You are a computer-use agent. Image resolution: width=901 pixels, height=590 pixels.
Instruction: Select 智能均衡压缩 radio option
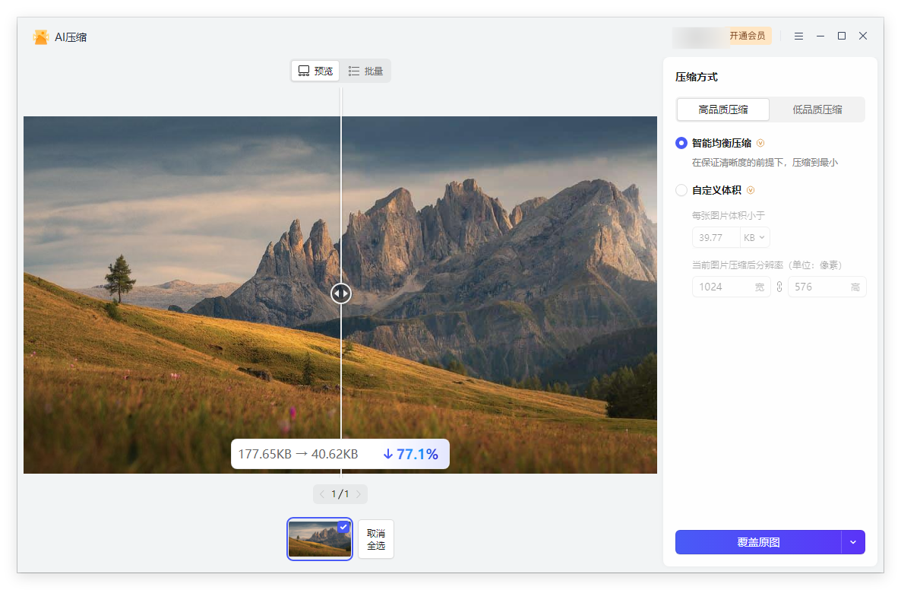pos(681,143)
